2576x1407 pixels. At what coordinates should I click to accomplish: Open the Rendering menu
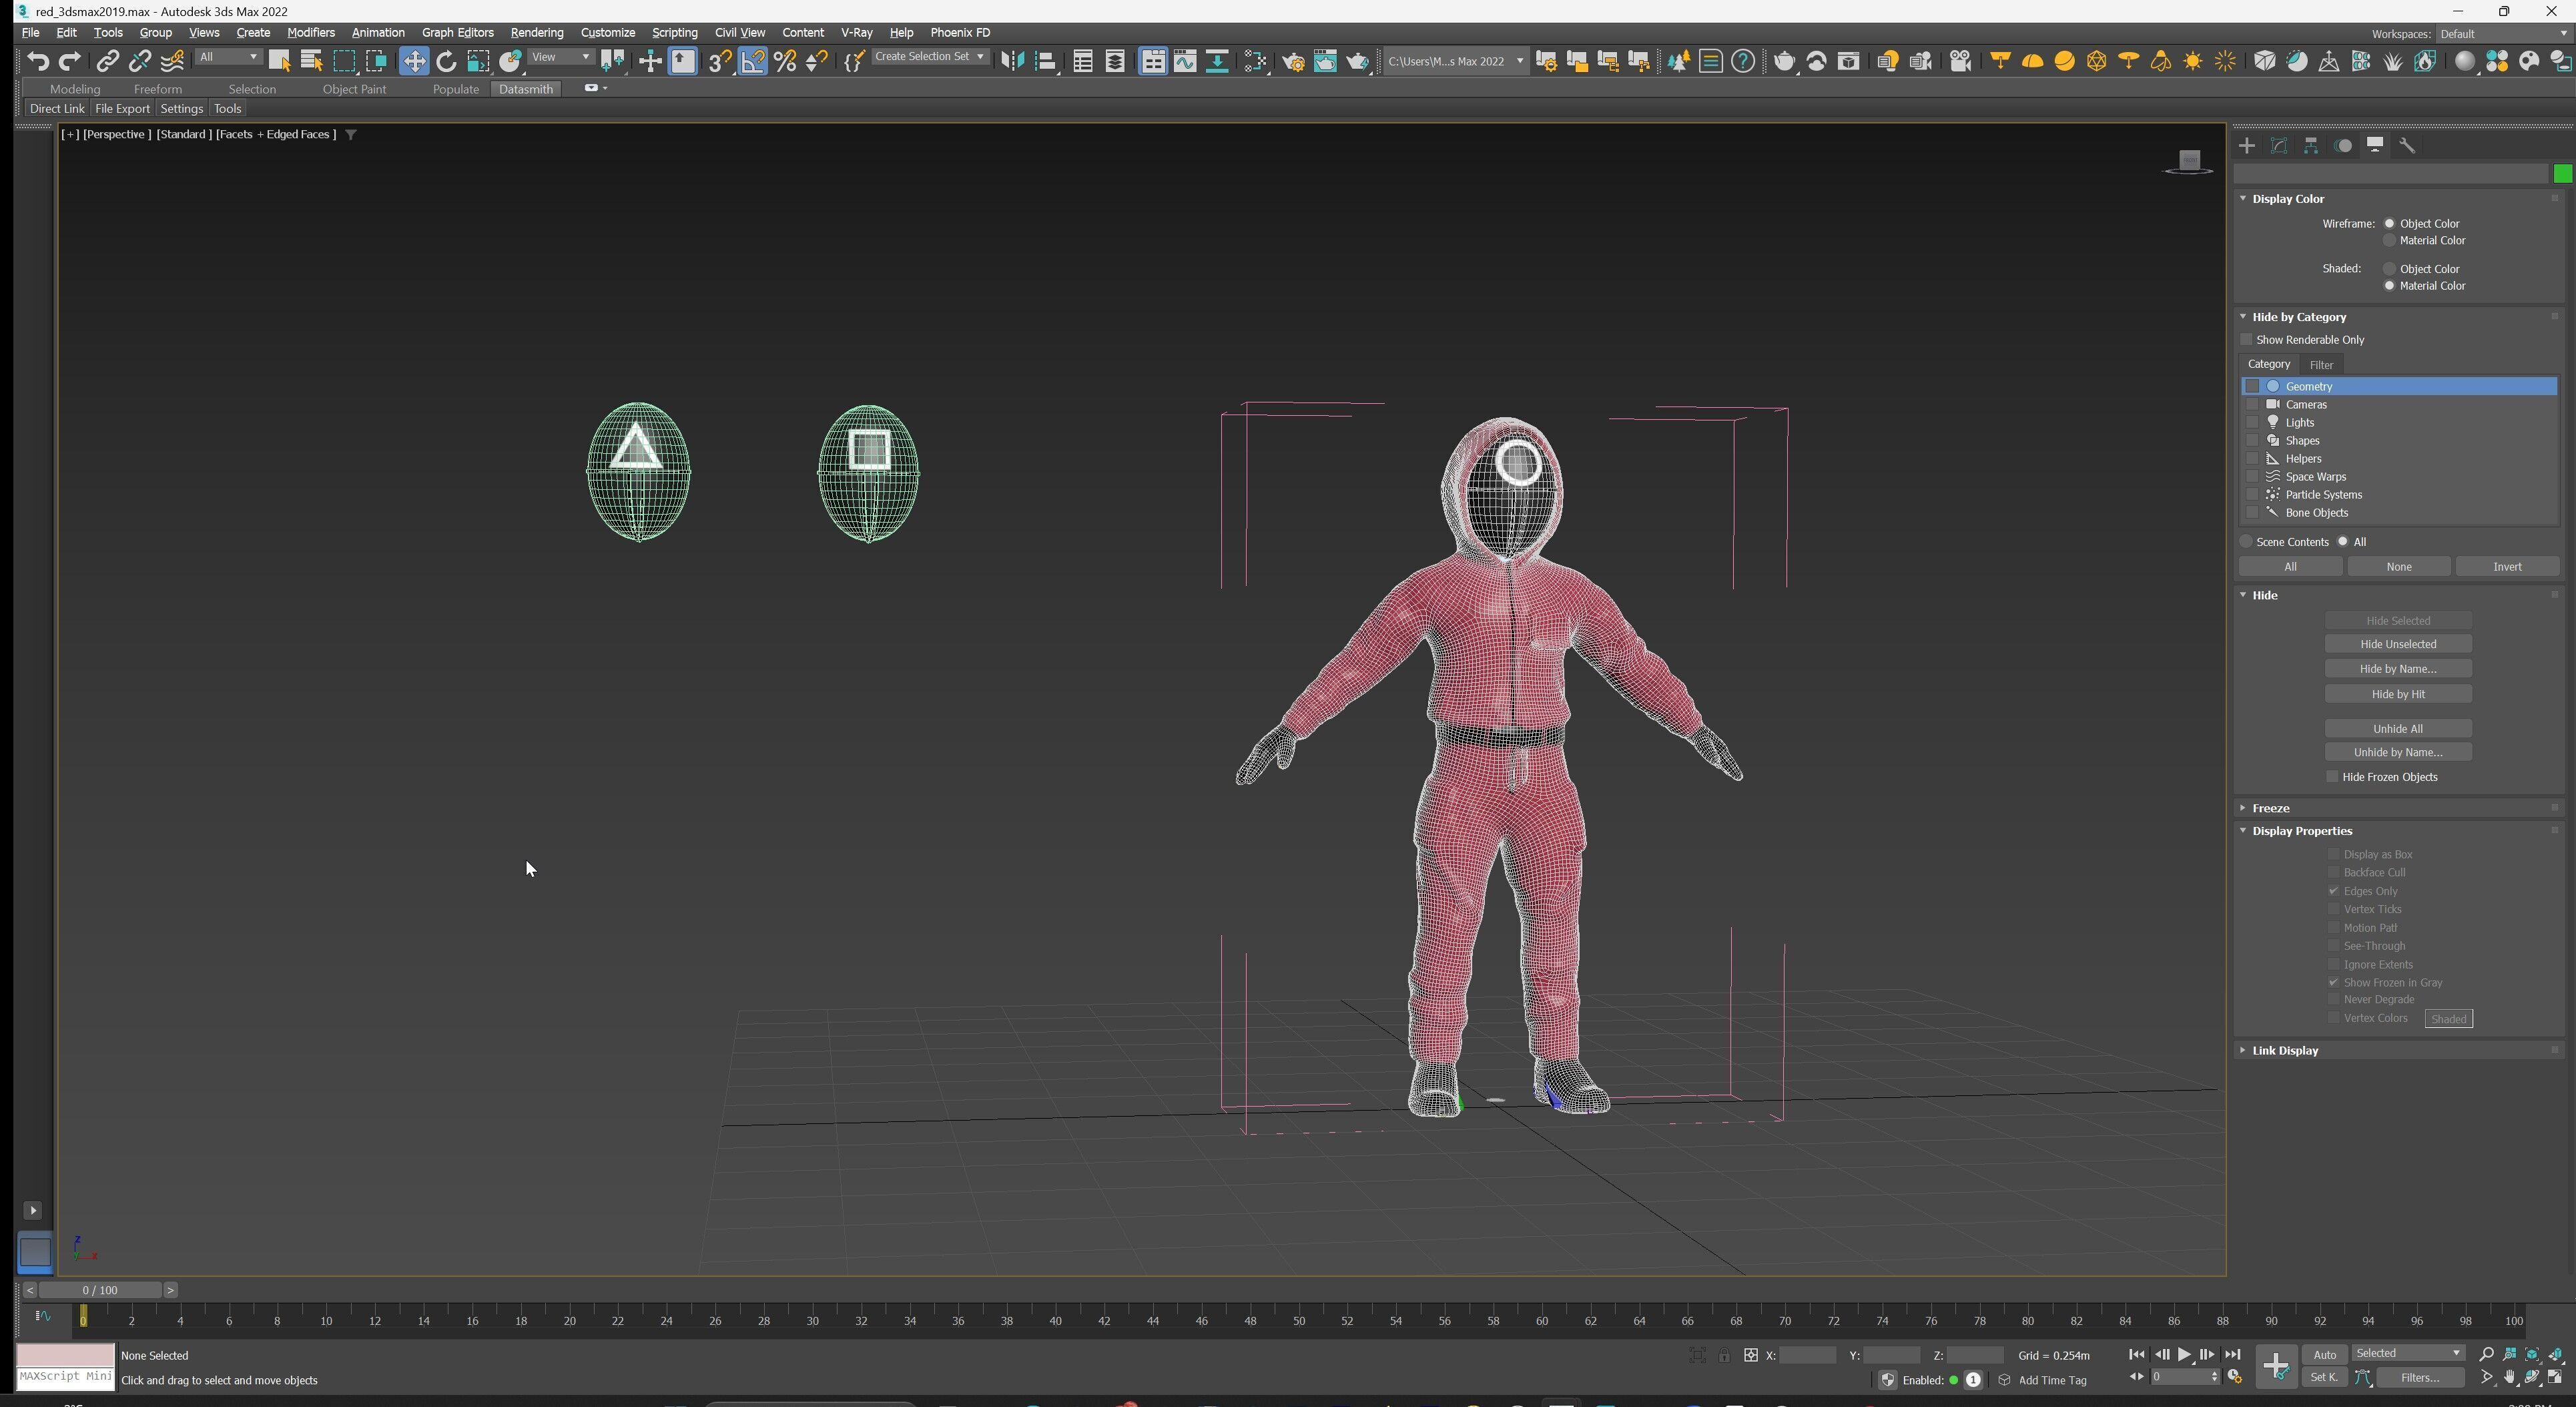point(536,33)
